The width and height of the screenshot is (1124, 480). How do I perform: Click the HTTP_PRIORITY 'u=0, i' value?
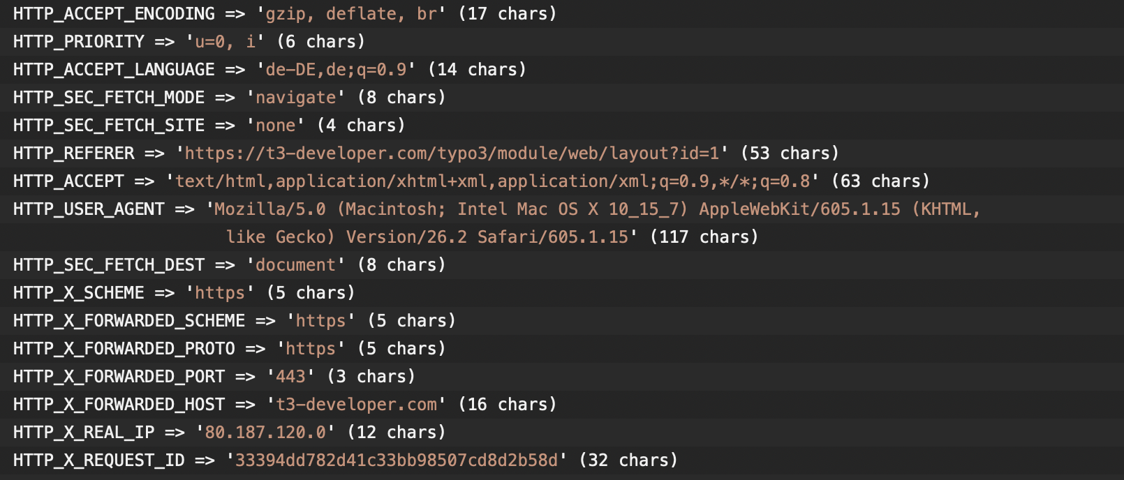point(225,42)
